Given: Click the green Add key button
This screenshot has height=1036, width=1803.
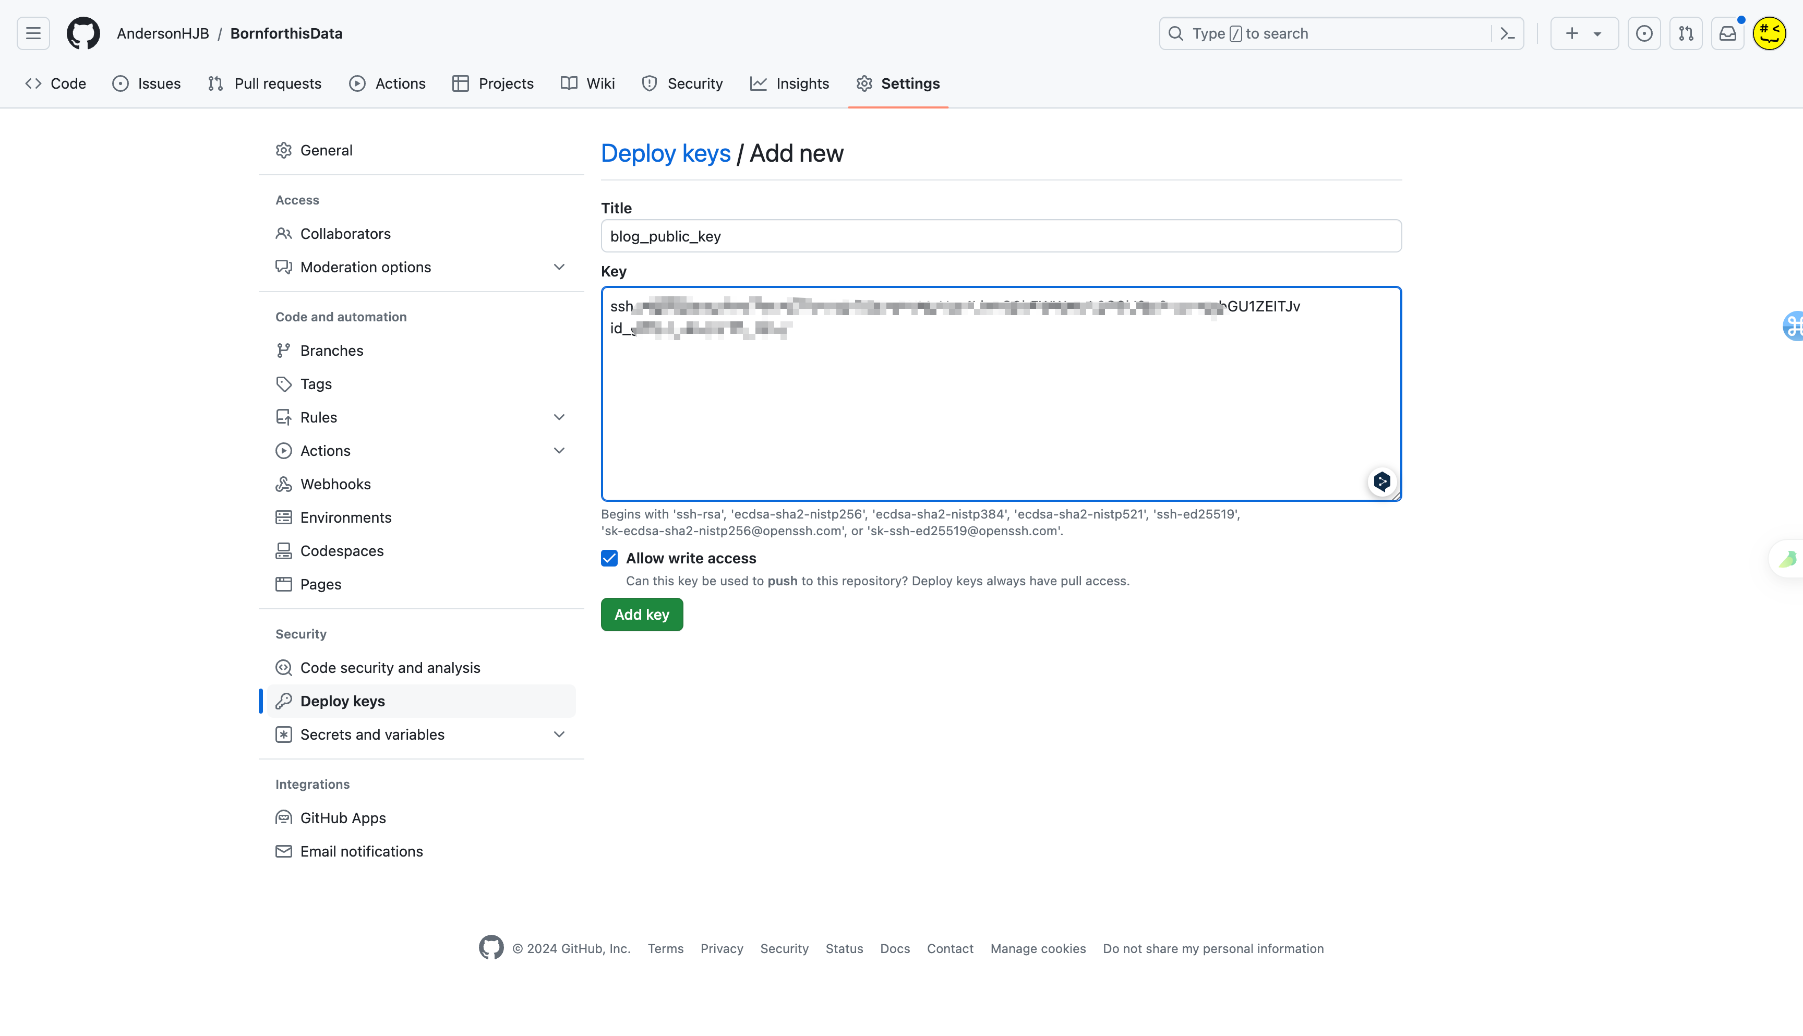Looking at the screenshot, I should click(642, 614).
